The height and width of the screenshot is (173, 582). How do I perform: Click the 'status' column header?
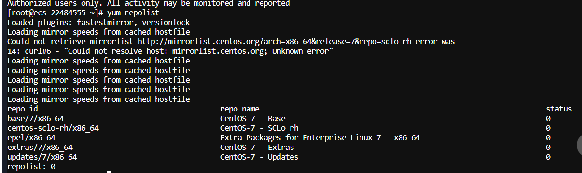pos(559,109)
